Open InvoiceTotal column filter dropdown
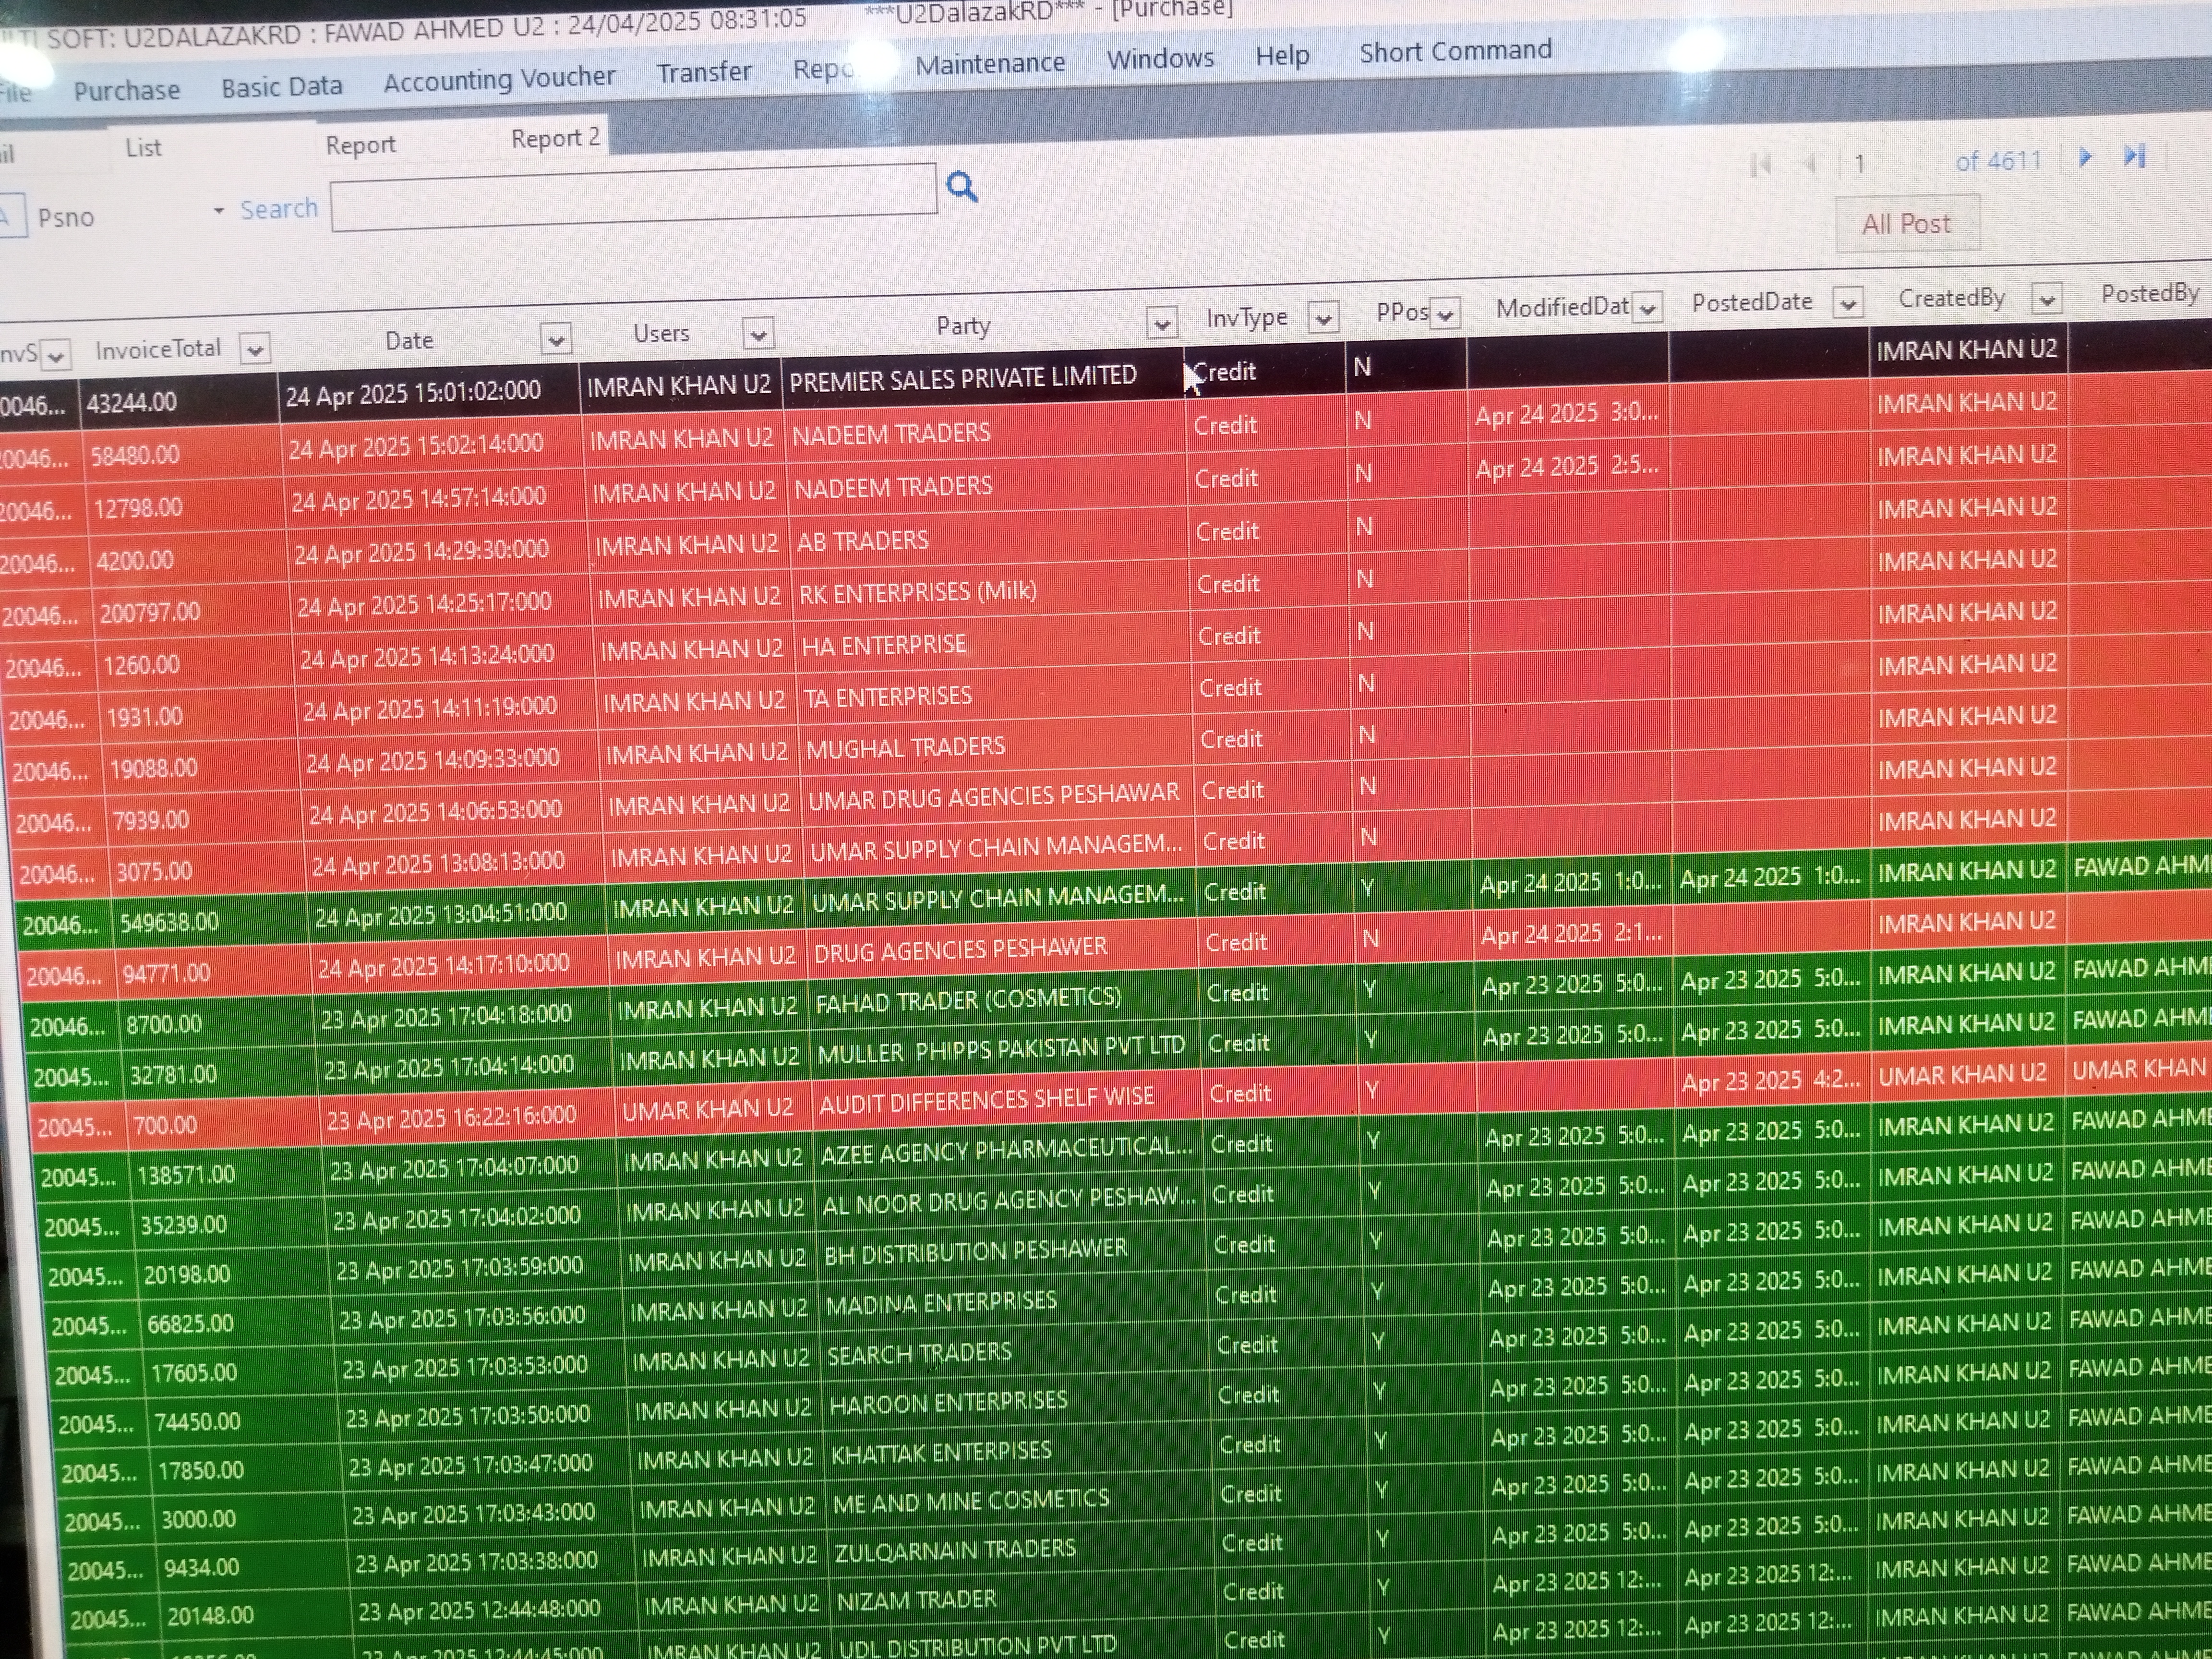Viewport: 2212px width, 1659px height. (x=255, y=349)
